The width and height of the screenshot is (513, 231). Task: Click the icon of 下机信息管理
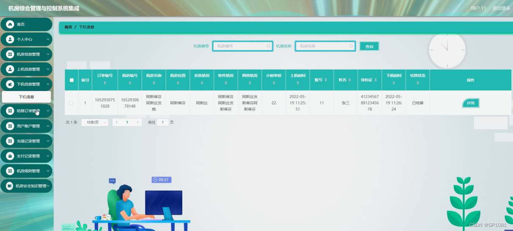click(x=10, y=84)
